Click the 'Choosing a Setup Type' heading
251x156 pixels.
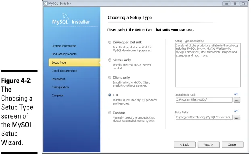130,18
